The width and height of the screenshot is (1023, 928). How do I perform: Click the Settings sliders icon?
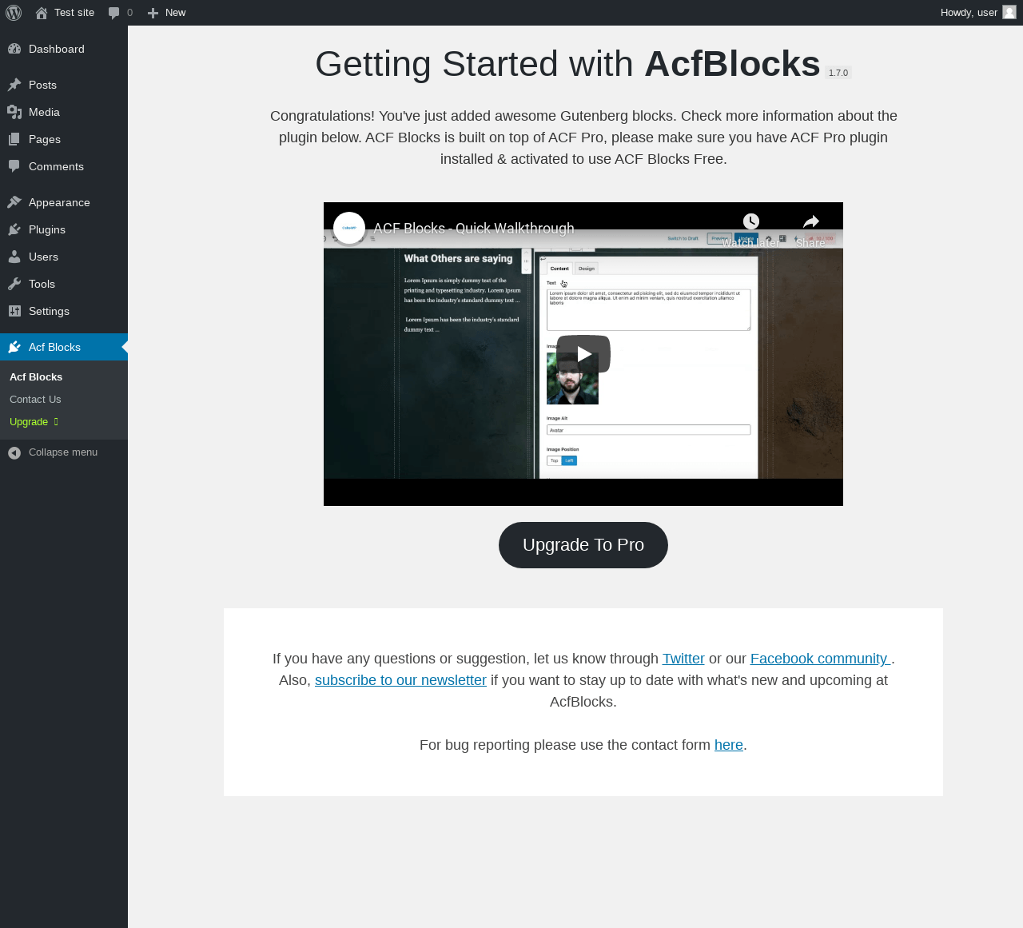tap(14, 311)
